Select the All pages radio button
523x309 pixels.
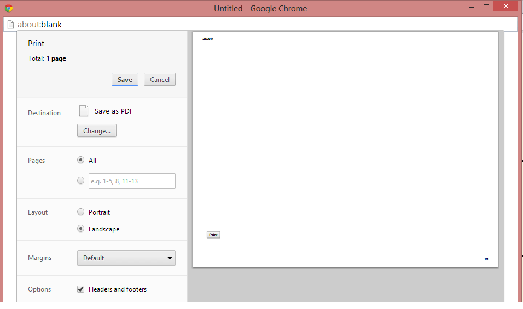coord(81,161)
